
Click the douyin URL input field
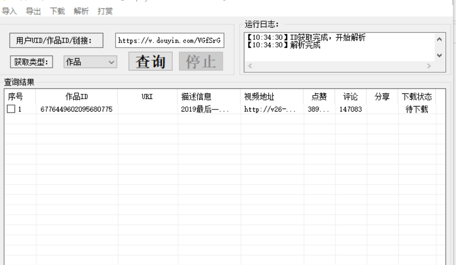[x=170, y=41]
